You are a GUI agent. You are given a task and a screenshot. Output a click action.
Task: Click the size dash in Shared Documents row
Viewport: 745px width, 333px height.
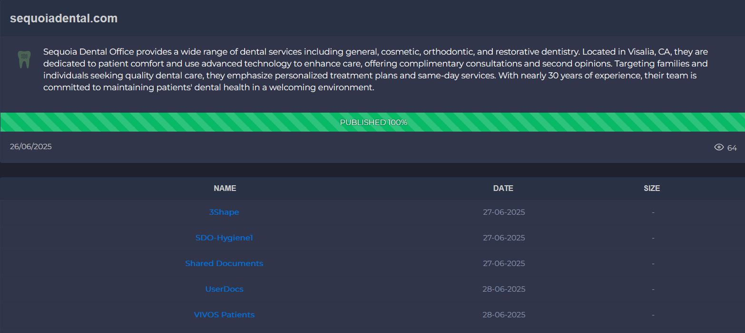pyautogui.click(x=653, y=264)
